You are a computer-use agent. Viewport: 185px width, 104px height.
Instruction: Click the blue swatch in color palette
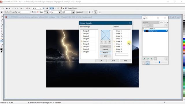pyautogui.click(x=184, y=39)
